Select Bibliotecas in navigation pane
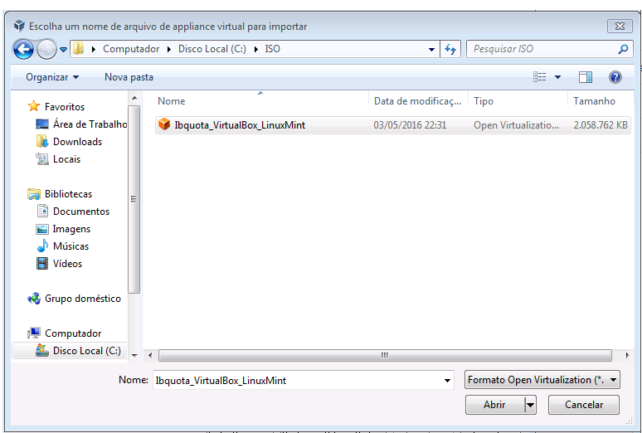The width and height of the screenshot is (642, 433). point(68,194)
